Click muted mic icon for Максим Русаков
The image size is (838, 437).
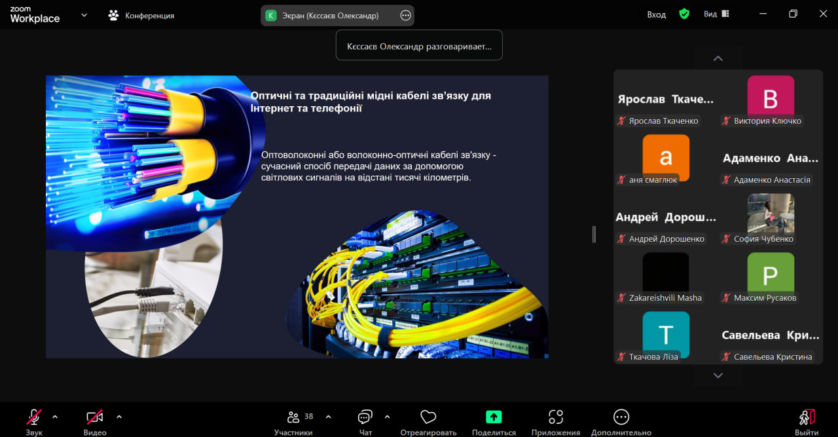click(x=726, y=297)
